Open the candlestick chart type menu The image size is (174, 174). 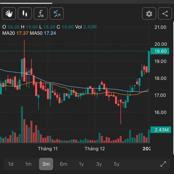coord(25,14)
